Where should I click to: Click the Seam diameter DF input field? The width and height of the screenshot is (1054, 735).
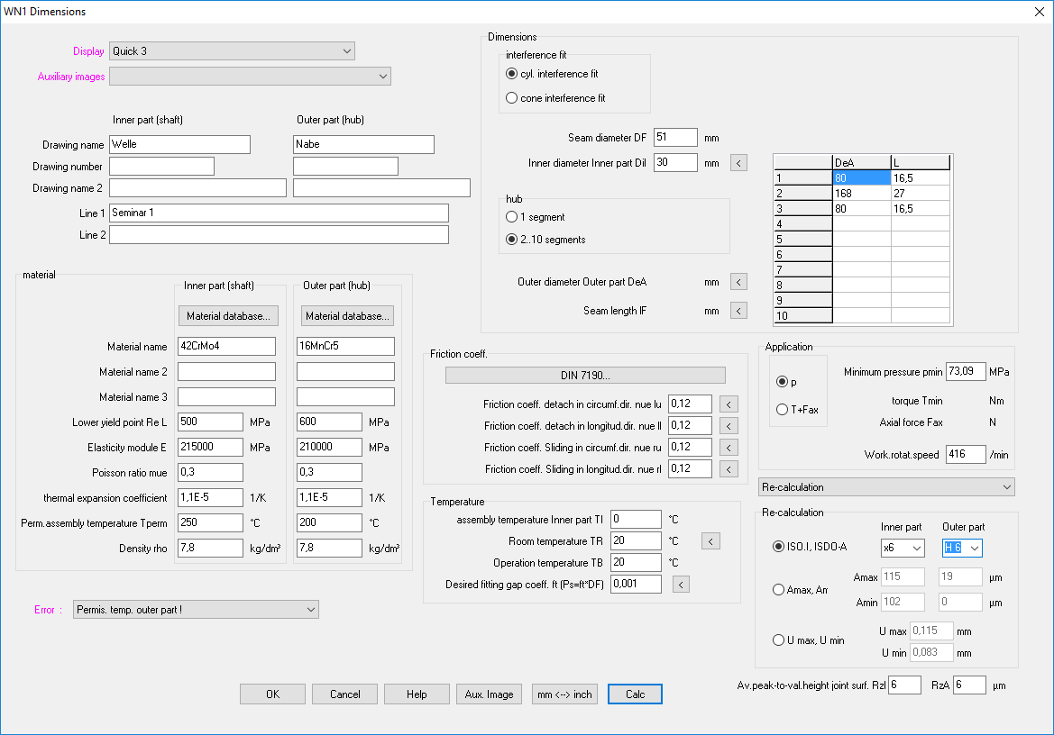coord(675,138)
